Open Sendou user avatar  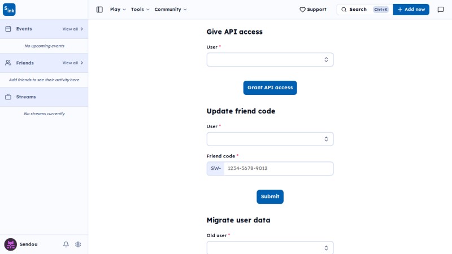click(x=10, y=244)
